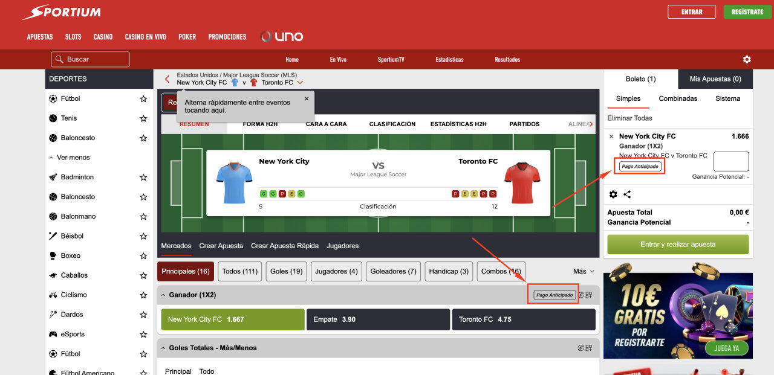Open the APUESTAS menu
The width and height of the screenshot is (774, 375).
(x=40, y=37)
